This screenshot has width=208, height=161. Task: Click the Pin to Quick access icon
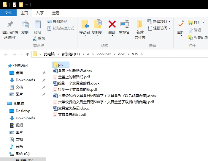click(x=10, y=24)
